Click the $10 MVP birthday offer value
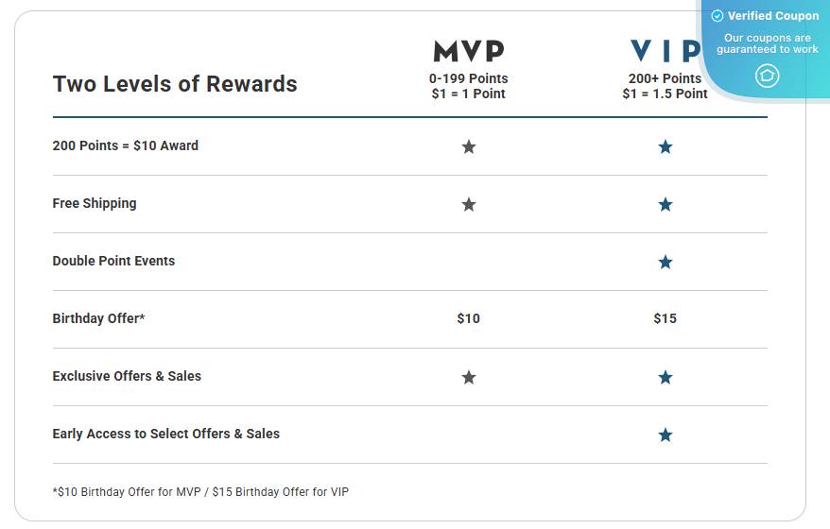830x529 pixels. pos(469,318)
